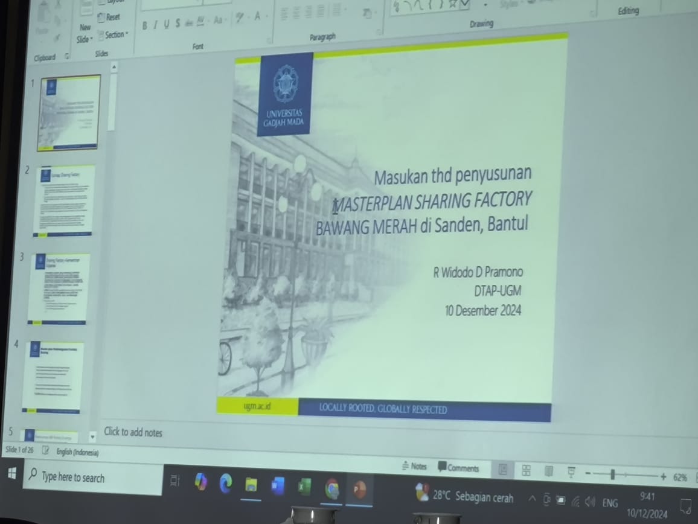Click the zoom out minus button
Viewport: 698px width, 524px height.
click(588, 473)
